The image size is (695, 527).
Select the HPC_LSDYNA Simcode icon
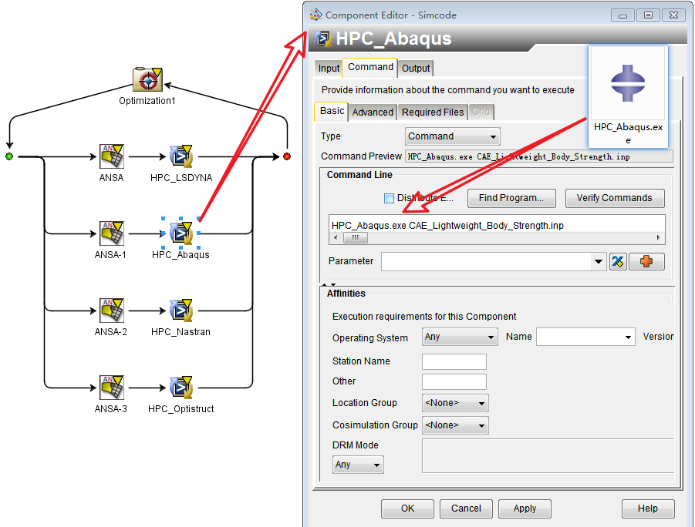point(180,156)
